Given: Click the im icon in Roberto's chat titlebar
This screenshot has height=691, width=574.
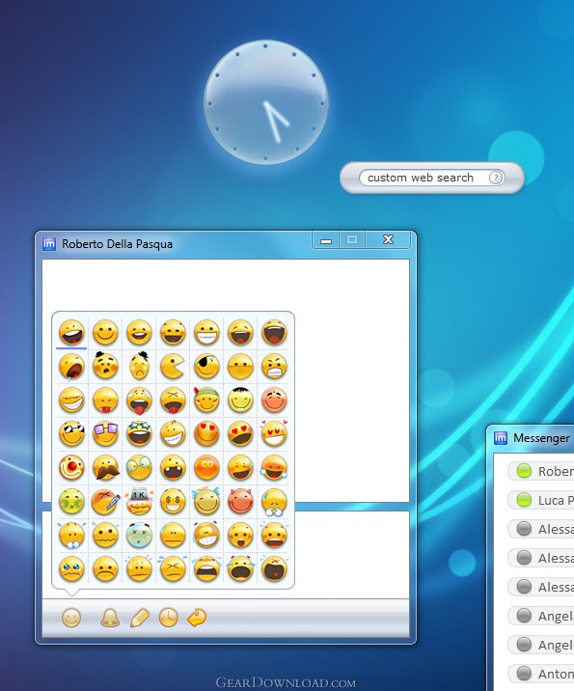Looking at the screenshot, I should (x=49, y=244).
